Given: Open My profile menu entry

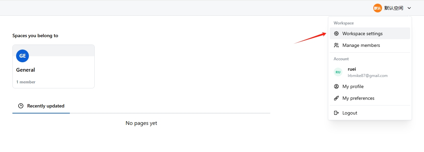Looking at the screenshot, I should tap(353, 86).
